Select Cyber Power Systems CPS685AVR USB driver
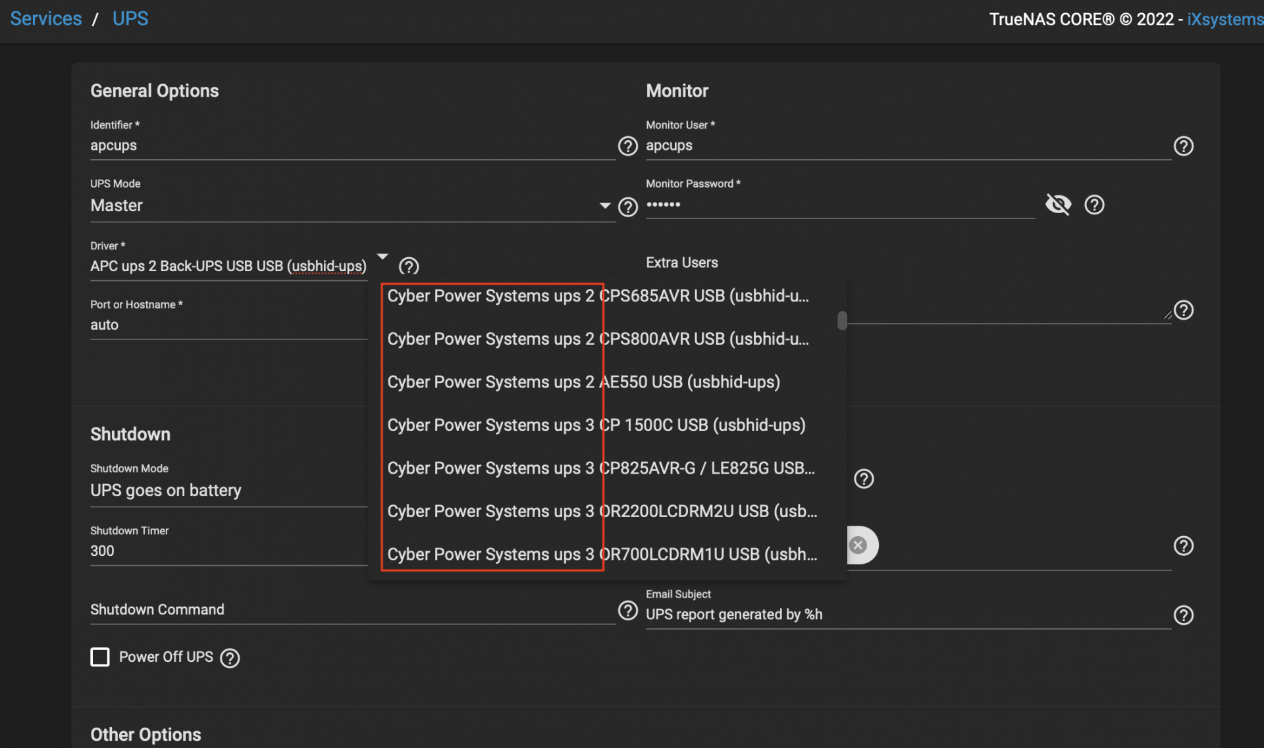 pos(606,297)
